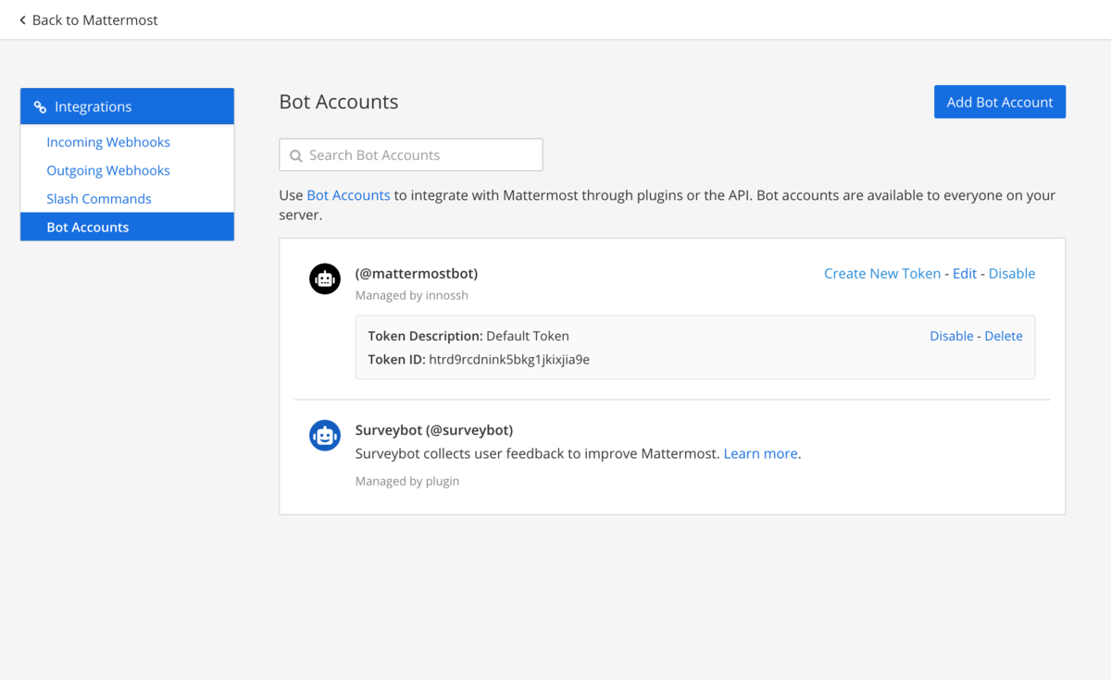
Task: Click the Surveybot blue robot avatar
Action: pos(325,435)
